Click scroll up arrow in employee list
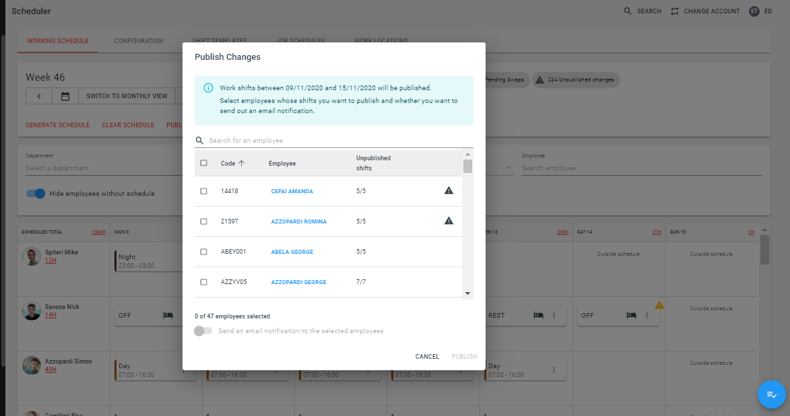Screen dimensions: 790x416 [467, 154]
